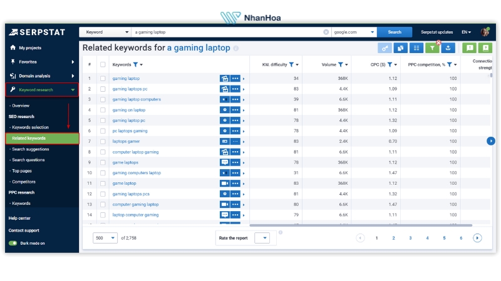Open Contact support link
The image size is (501, 281).
point(24,230)
